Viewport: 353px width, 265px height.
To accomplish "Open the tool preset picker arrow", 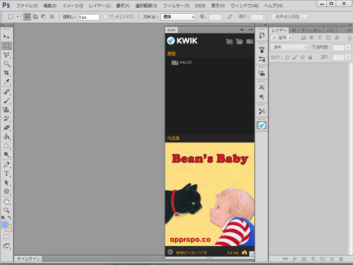I will (x=18, y=17).
